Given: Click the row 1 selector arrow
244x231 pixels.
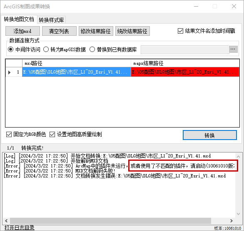Looking at the screenshot, I should tap(9, 72).
